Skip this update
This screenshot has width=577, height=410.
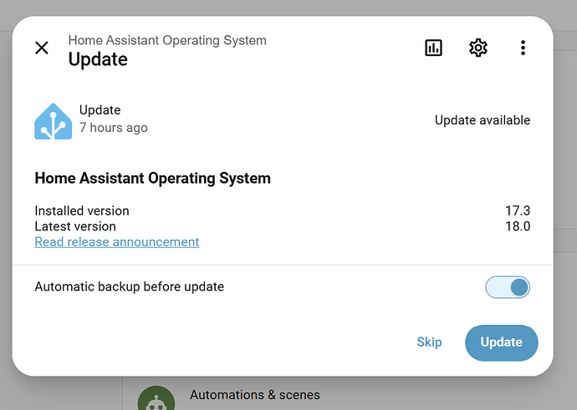point(429,342)
